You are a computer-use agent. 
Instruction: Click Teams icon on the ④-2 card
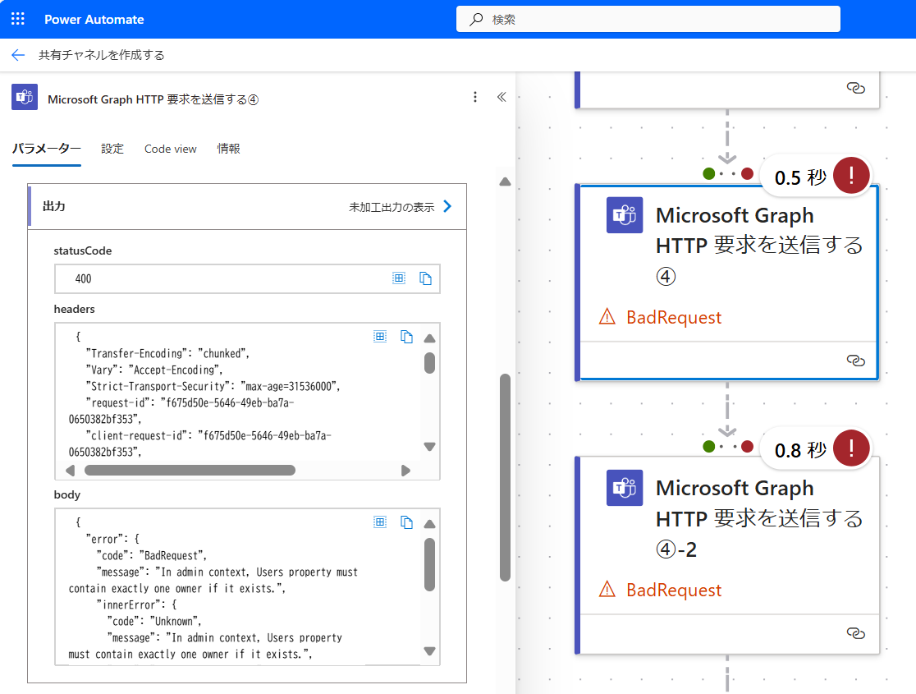click(x=625, y=488)
